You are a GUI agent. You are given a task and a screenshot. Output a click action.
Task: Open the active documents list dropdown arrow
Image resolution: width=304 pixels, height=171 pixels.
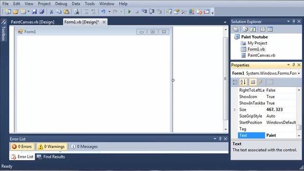(225, 22)
